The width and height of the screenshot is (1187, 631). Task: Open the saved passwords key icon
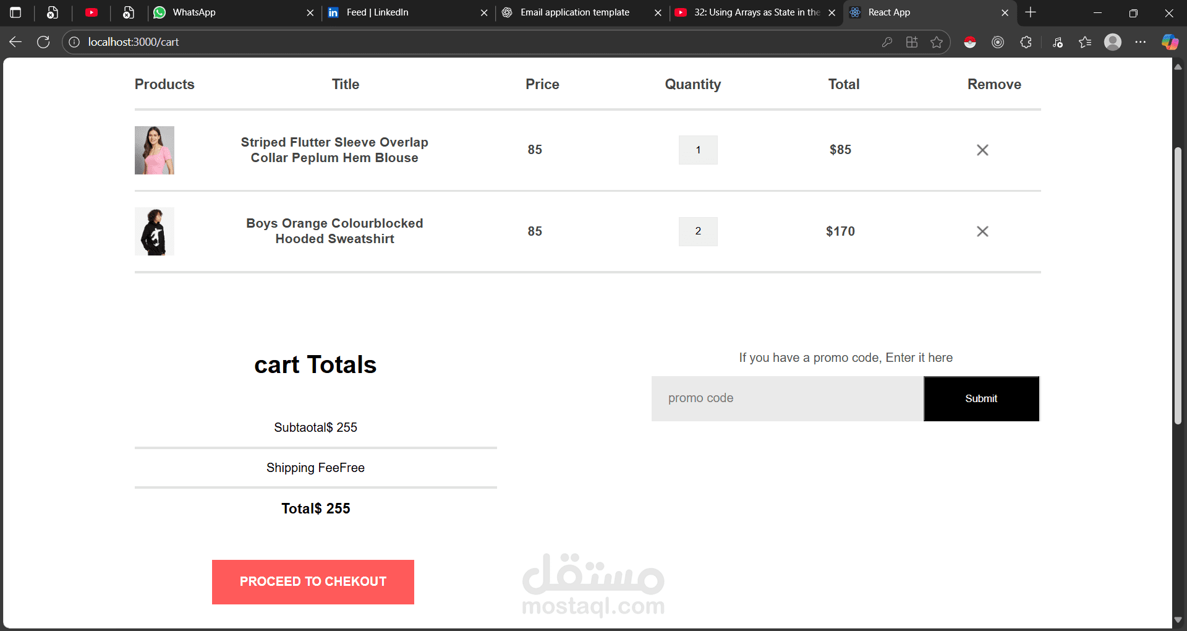(887, 42)
